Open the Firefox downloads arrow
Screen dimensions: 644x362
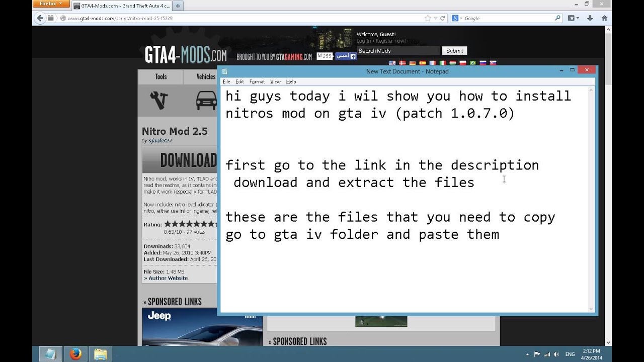(590, 18)
